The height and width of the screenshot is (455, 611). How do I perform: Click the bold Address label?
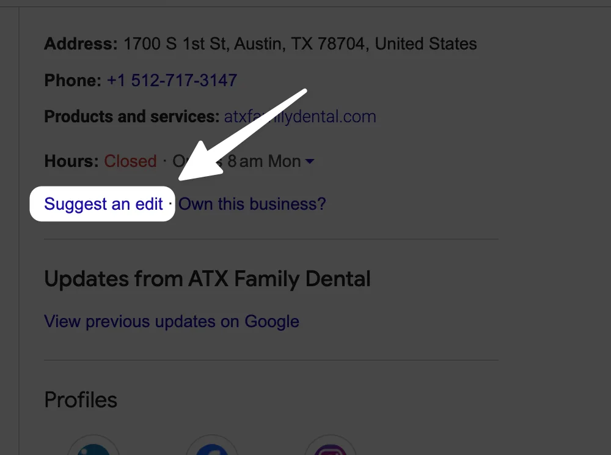pos(81,44)
